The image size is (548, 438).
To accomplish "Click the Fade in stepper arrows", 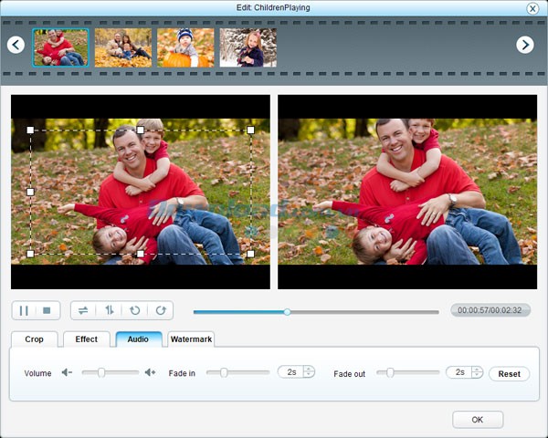I will coord(309,372).
